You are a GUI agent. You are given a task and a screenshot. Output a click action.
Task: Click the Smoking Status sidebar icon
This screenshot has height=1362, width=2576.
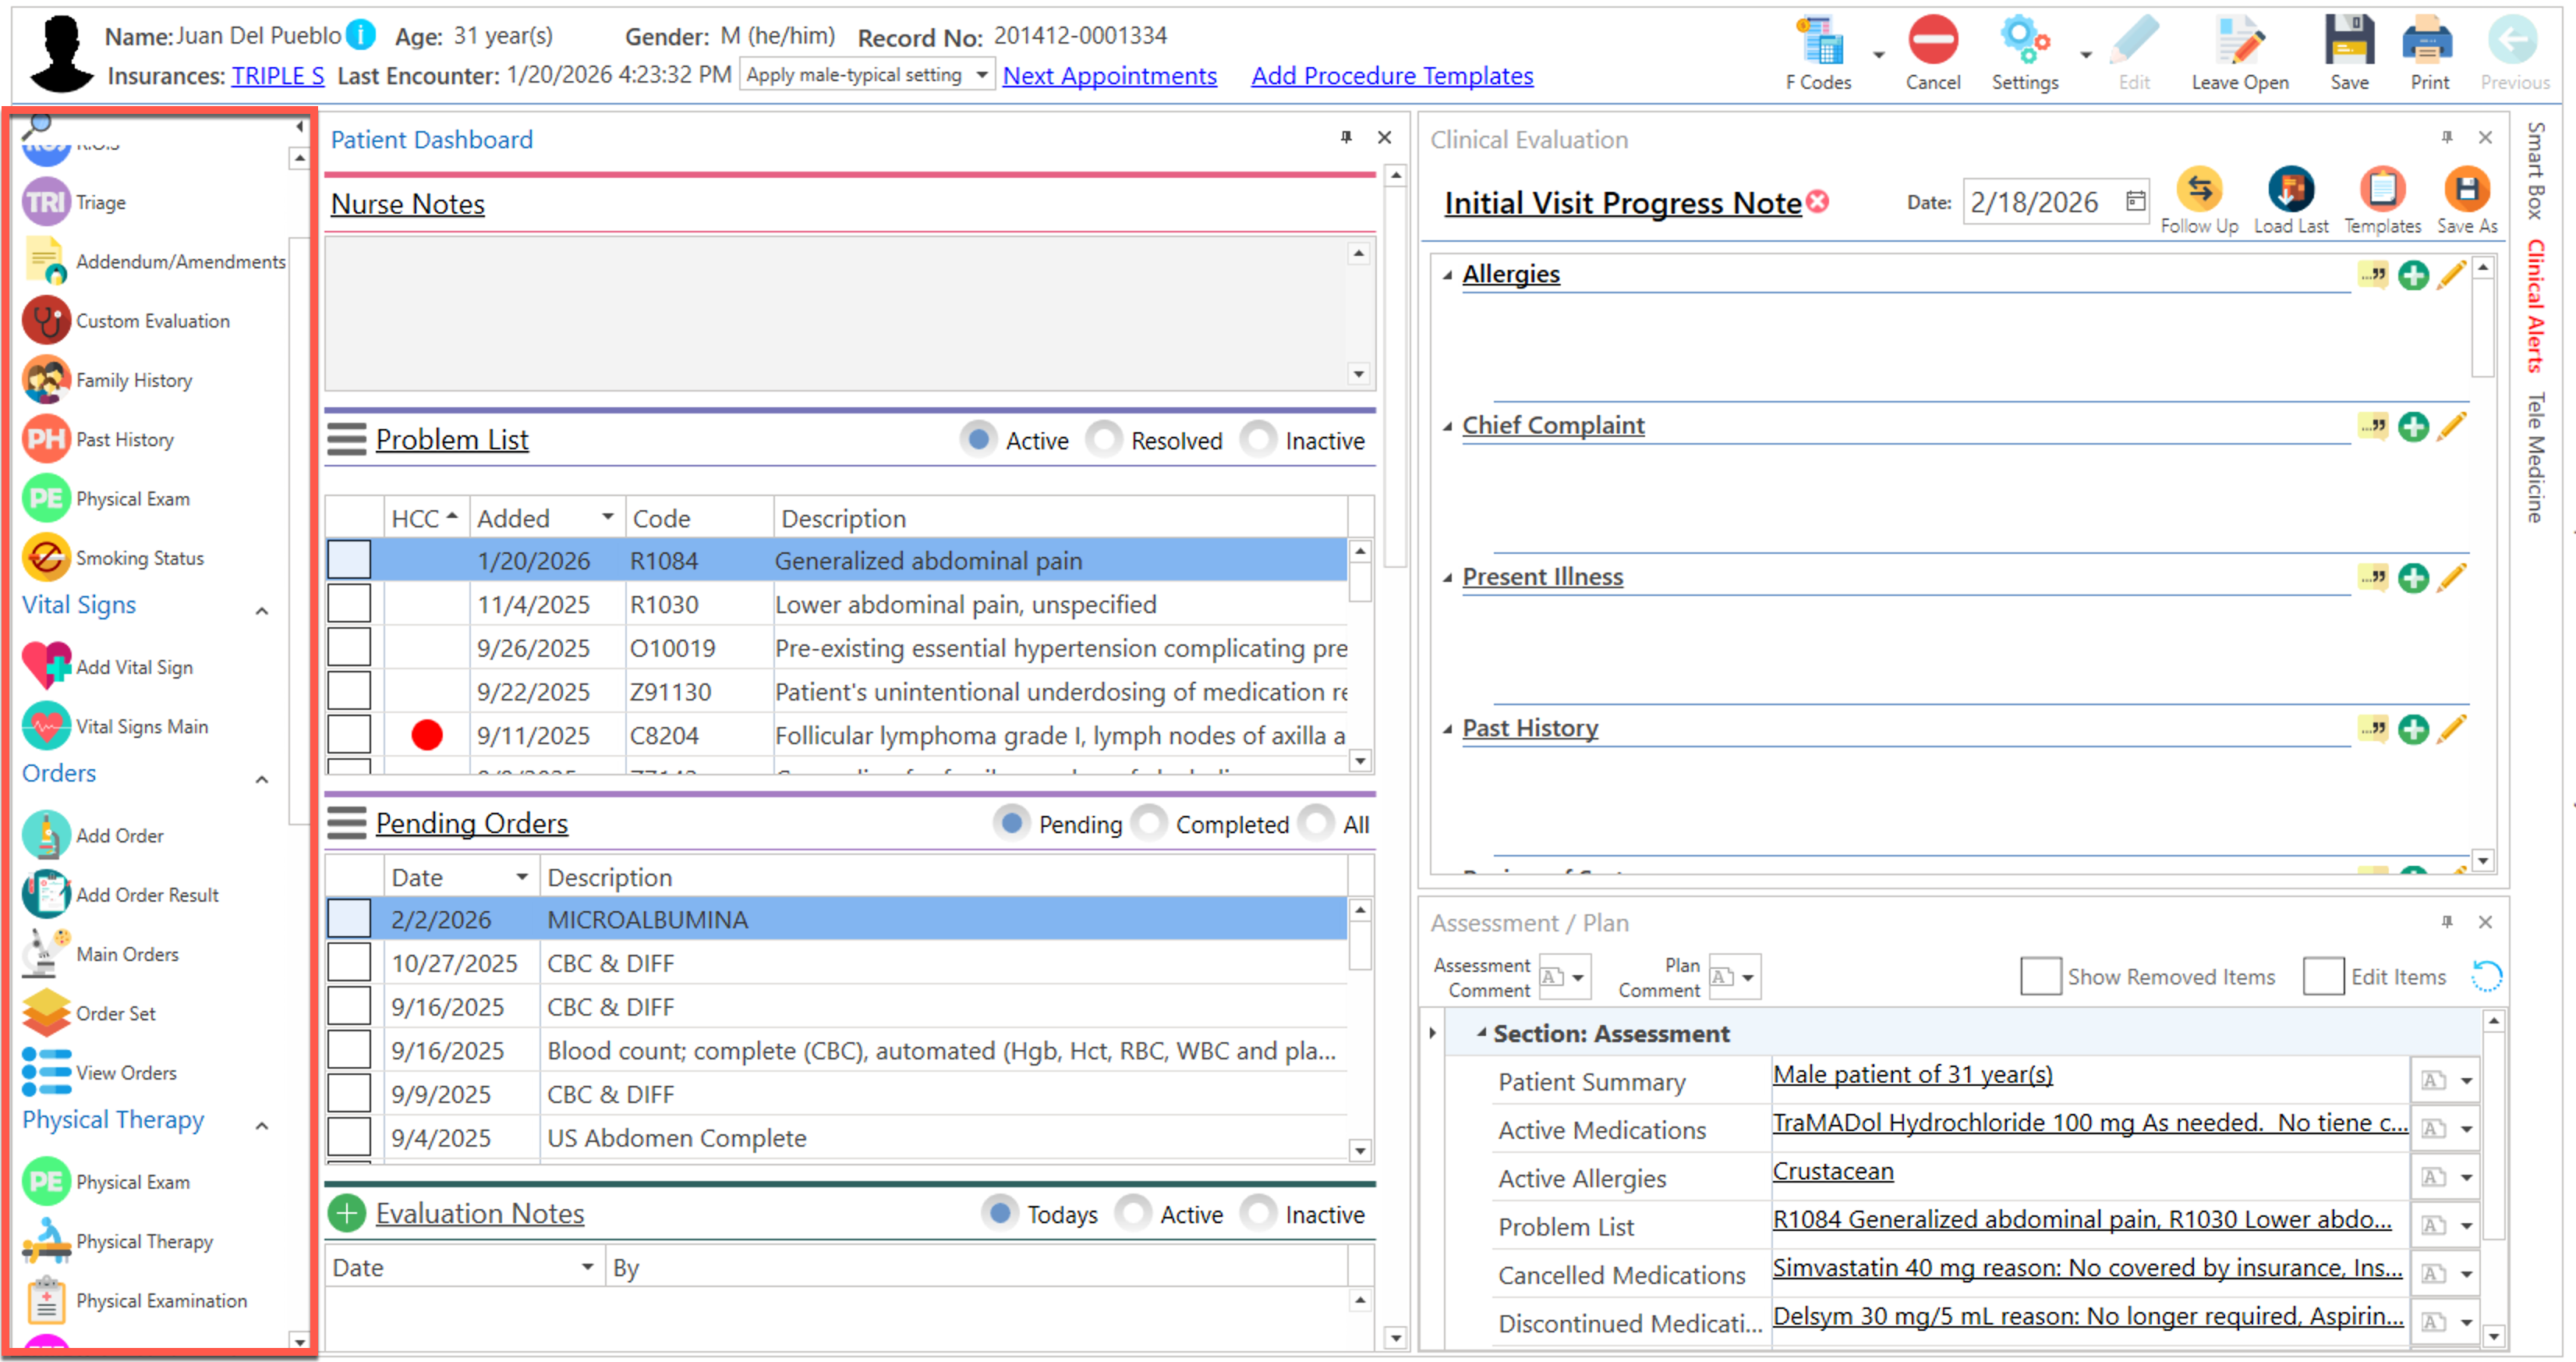[46, 558]
